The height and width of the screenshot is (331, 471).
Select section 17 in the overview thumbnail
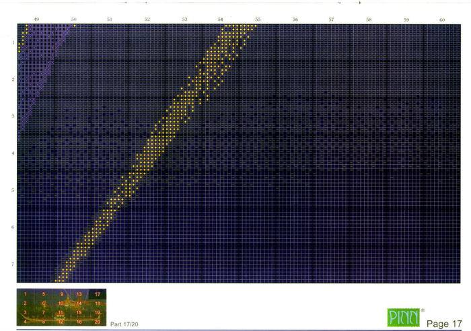[x=98, y=294]
